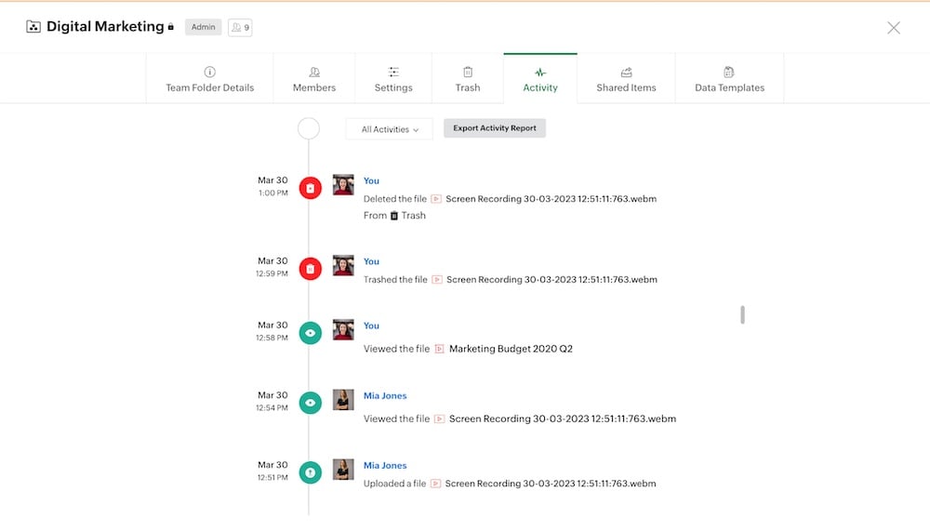Open the Team Folder Details tab
This screenshot has height=531, width=930.
(x=210, y=79)
